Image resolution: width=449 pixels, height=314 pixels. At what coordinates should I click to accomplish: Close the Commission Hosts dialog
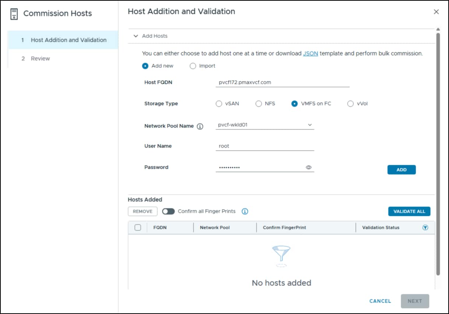coord(436,12)
